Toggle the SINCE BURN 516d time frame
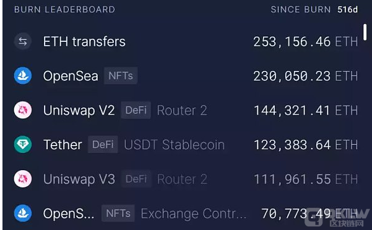The height and width of the screenshot is (230, 372). [314, 9]
